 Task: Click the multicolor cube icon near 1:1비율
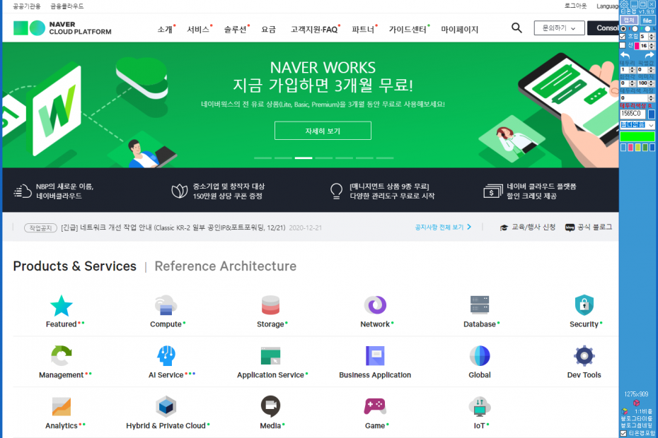[x=625, y=411]
